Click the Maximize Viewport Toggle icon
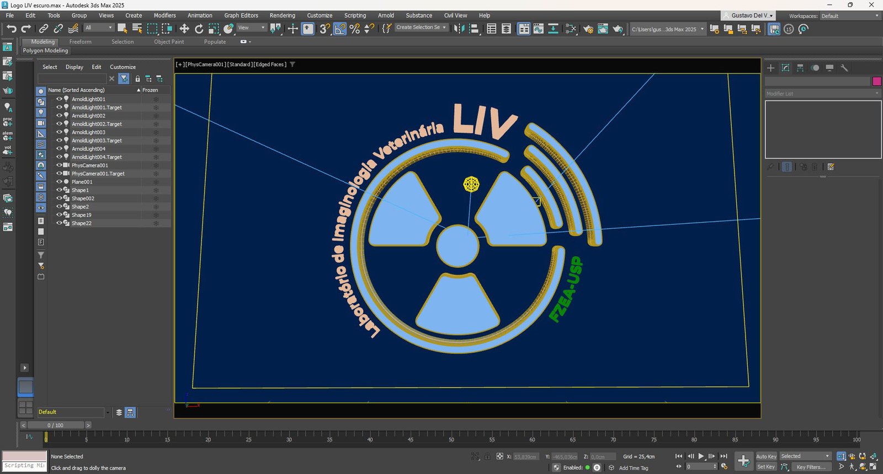The image size is (883, 474). pos(873,467)
